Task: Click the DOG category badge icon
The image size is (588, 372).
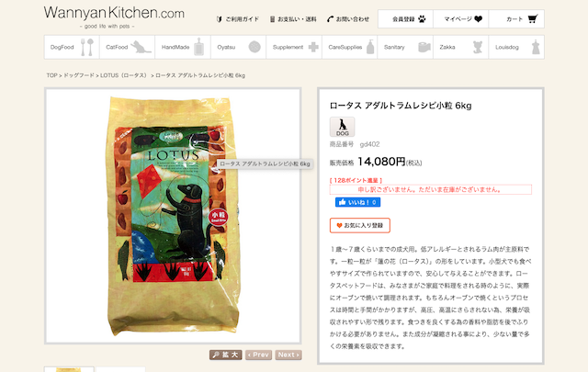Action: (342, 127)
